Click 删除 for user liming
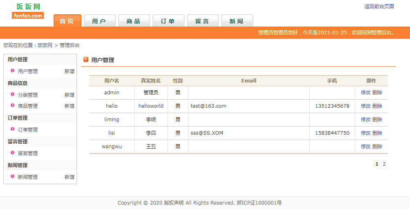Viewport: 410px width, 216px height. (377, 120)
